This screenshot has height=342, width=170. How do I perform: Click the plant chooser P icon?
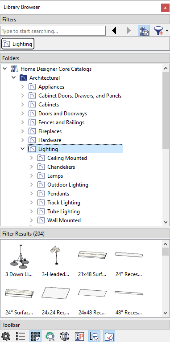click(x=79, y=336)
